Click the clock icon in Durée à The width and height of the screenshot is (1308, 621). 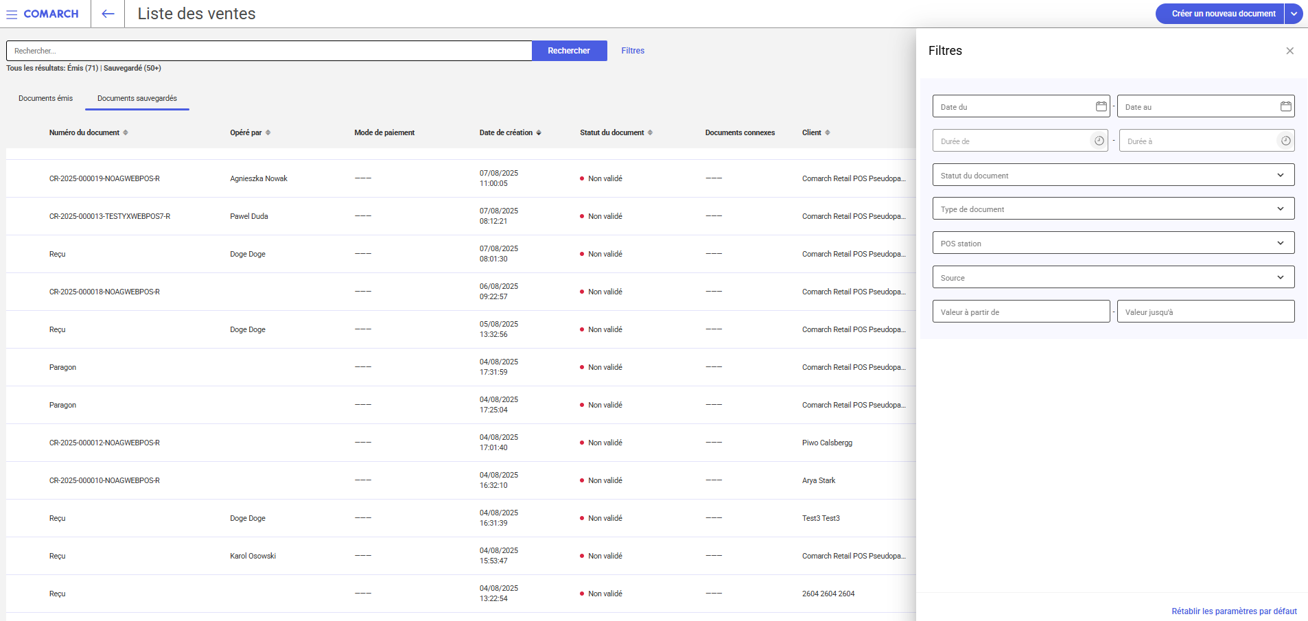pyautogui.click(x=1285, y=141)
